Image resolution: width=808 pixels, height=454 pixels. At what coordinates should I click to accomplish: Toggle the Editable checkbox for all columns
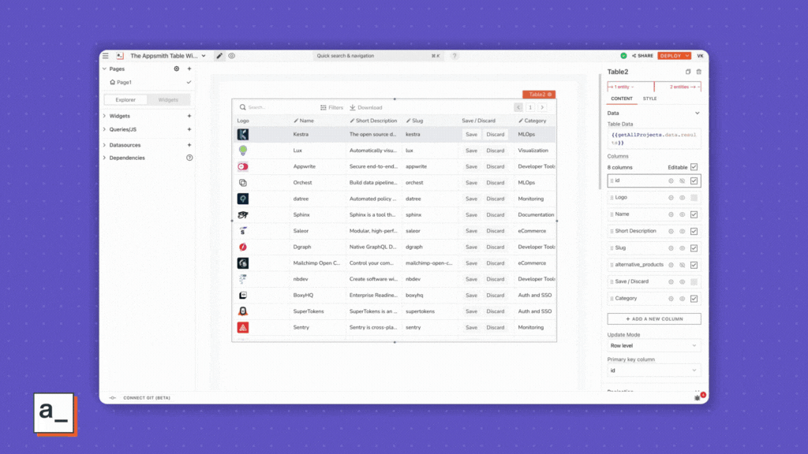click(694, 167)
